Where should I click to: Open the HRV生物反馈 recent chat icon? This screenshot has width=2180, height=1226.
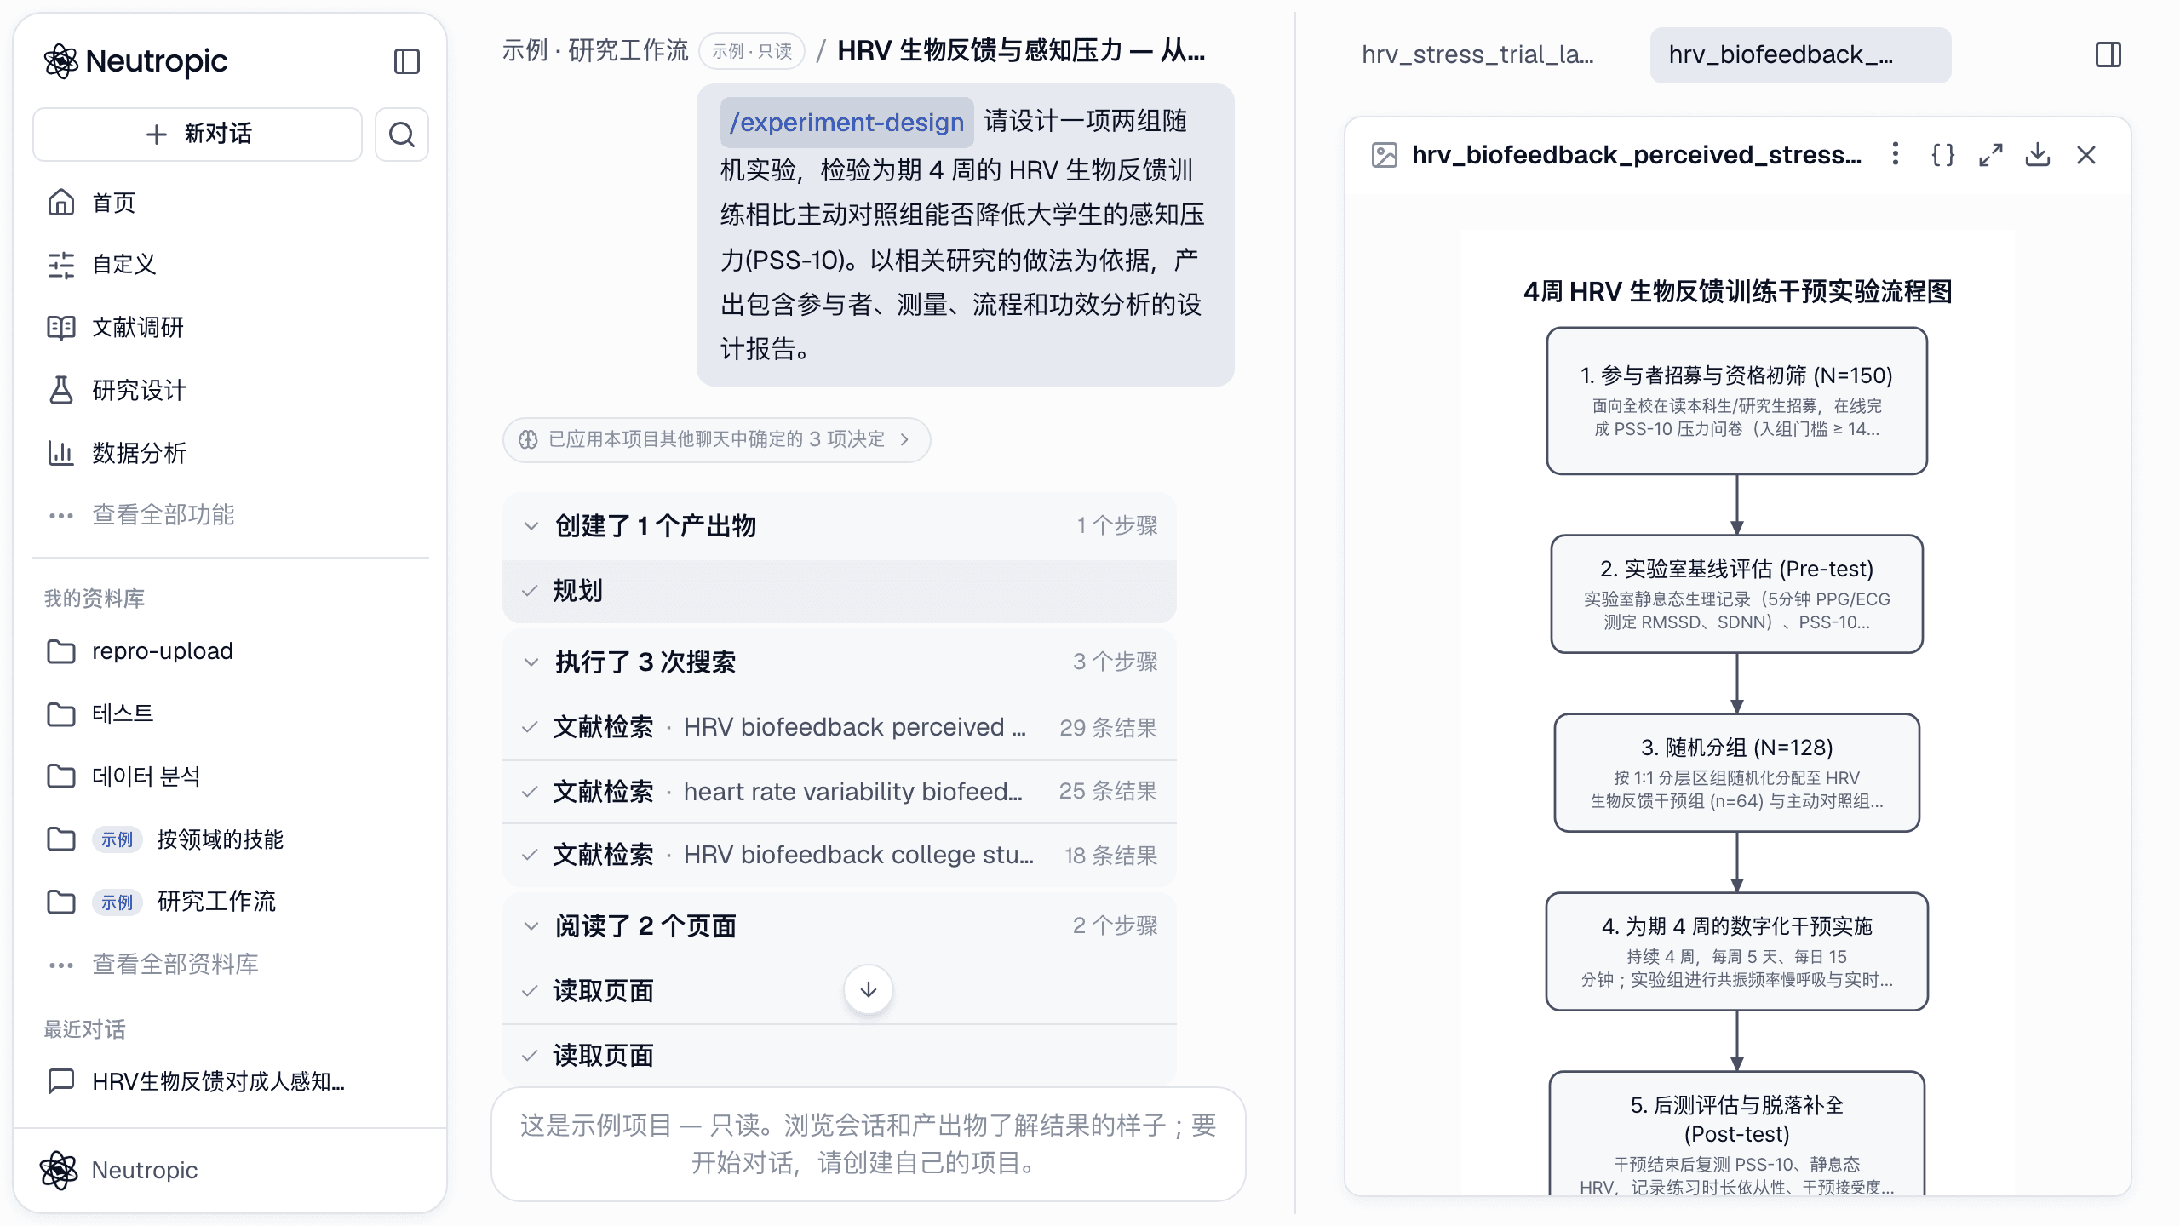(x=61, y=1081)
